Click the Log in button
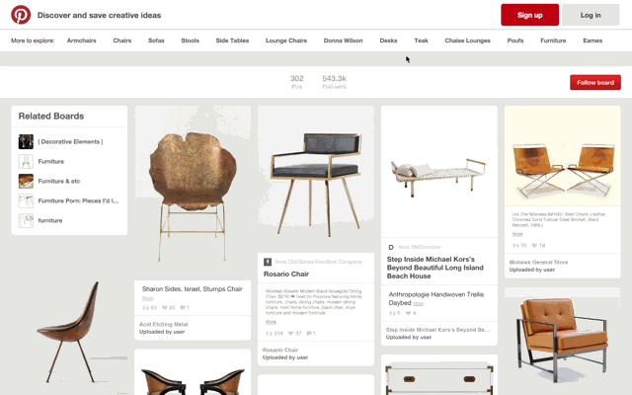Image resolution: width=632 pixels, height=395 pixels. tap(591, 15)
